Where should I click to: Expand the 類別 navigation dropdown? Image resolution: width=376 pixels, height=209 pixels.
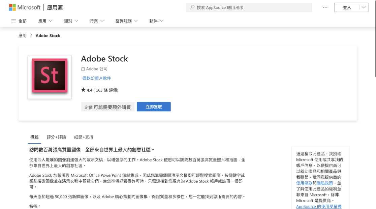71,21
